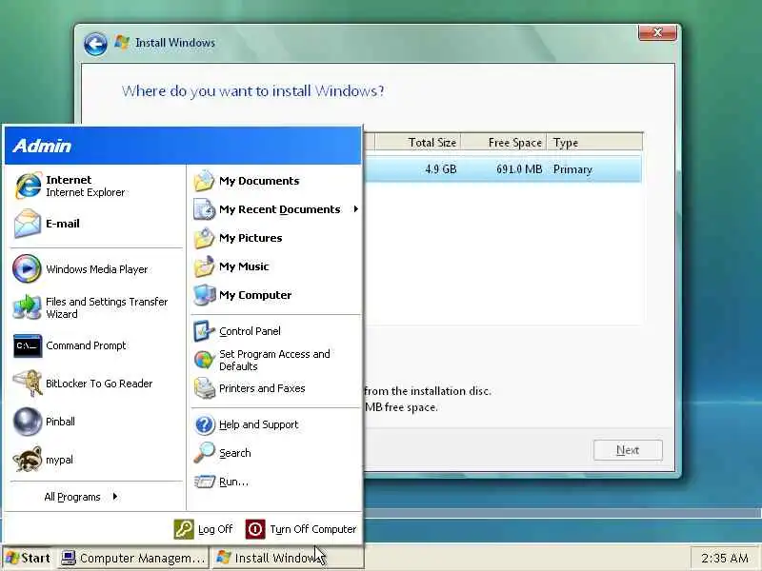Open the Files and Settings Transfer Wizard icon

(27, 307)
